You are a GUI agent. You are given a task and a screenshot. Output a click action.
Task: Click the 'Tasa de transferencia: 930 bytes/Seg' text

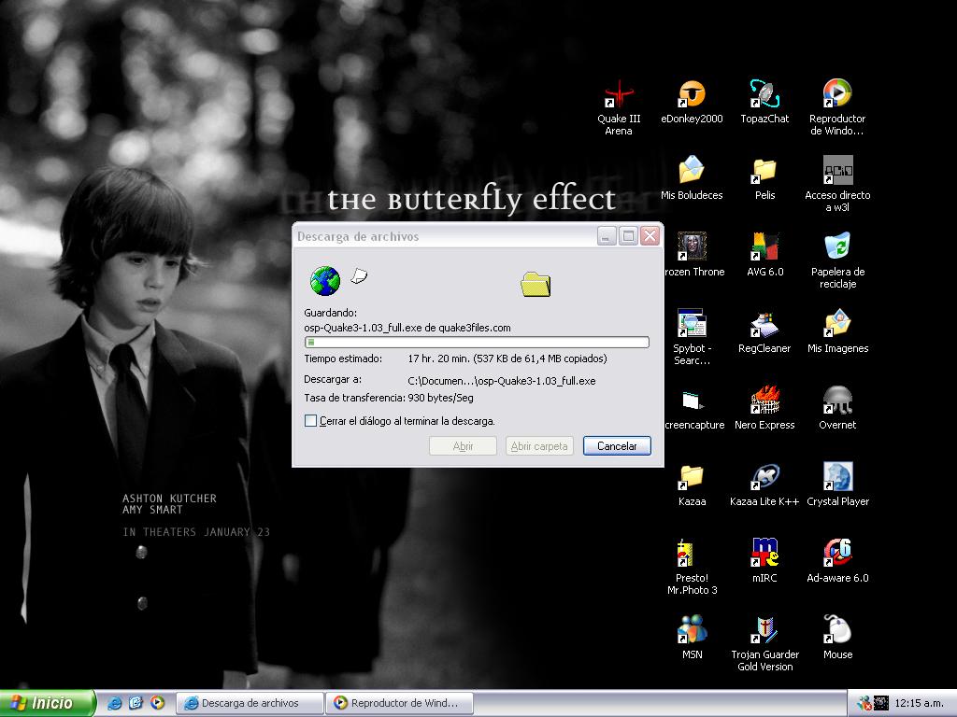(x=389, y=398)
